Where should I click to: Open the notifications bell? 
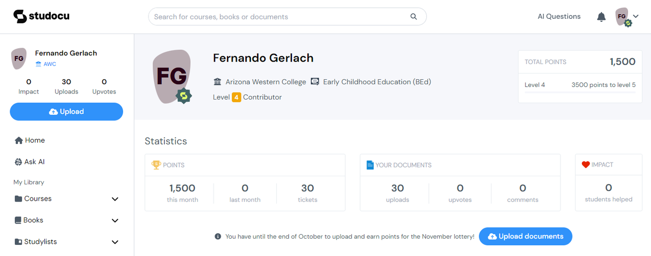point(601,17)
